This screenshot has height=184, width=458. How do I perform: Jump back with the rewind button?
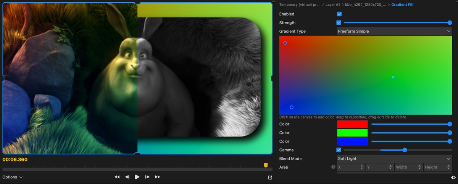tap(117, 177)
